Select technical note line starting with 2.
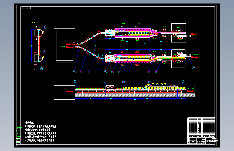The height and width of the screenshot is (151, 234). pyautogui.click(x=41, y=133)
